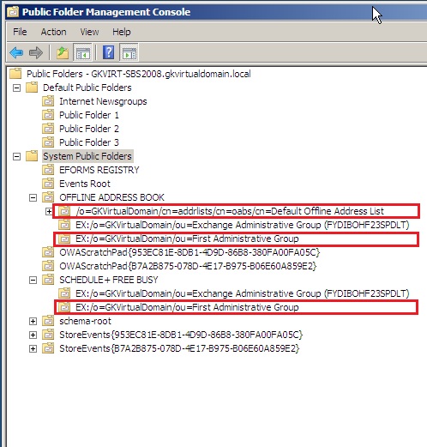427x447 pixels.
Task: Click the Internet Newsgroups folder icon
Action: click(48, 101)
